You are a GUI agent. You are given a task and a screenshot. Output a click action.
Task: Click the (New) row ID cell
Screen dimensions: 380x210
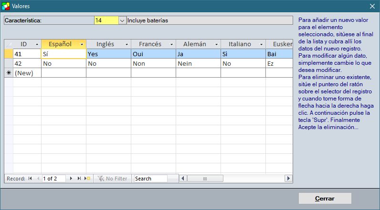pyautogui.click(x=27, y=73)
